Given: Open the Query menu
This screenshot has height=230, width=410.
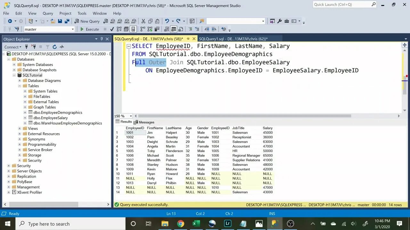Looking at the screenshot, I should tap(48, 13).
